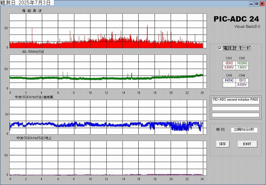Click the CH3 84[54] raw value
This screenshot has height=185, width=266.
pyautogui.click(x=229, y=80)
